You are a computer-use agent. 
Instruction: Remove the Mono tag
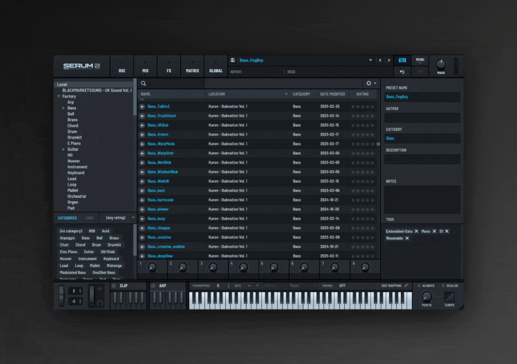click(x=434, y=231)
